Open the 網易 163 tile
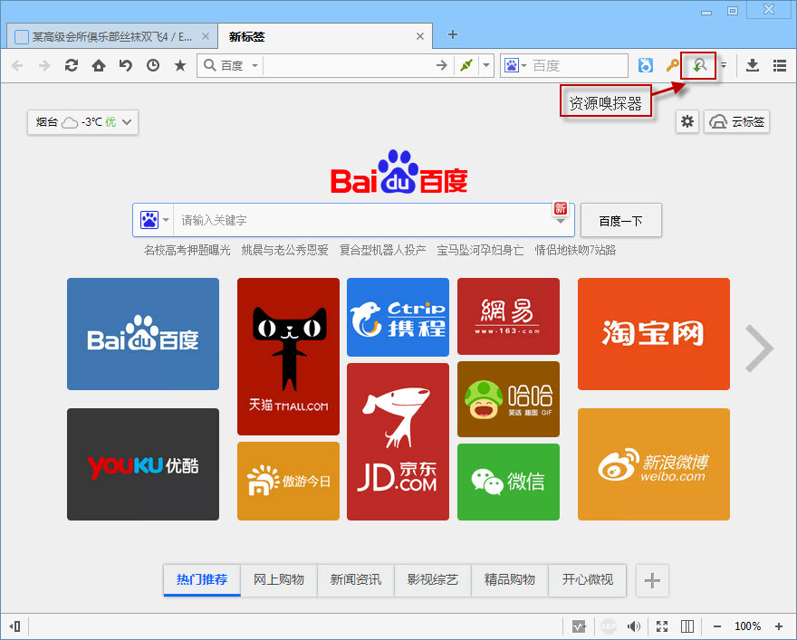 coord(508,316)
